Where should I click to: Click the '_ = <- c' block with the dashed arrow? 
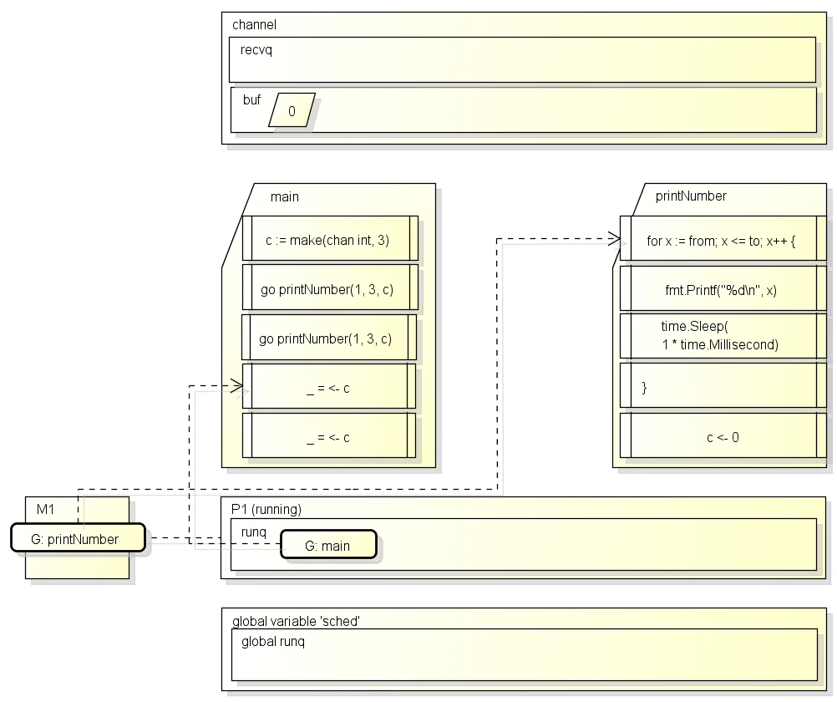(329, 386)
